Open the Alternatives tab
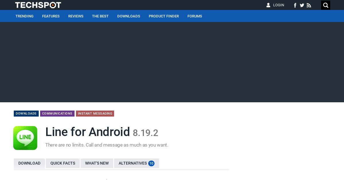This screenshot has width=344, height=180. [x=136, y=163]
